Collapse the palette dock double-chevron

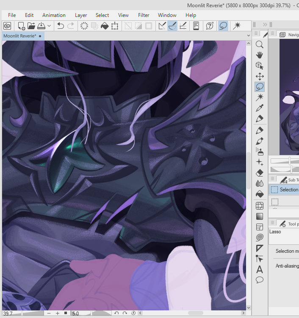(265, 25)
